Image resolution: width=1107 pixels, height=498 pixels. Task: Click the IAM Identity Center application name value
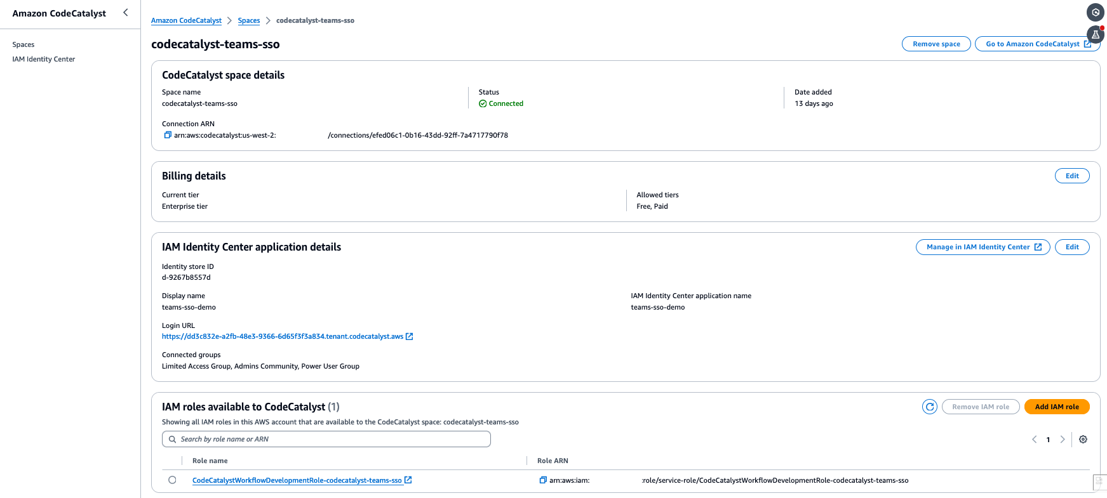[x=658, y=307]
